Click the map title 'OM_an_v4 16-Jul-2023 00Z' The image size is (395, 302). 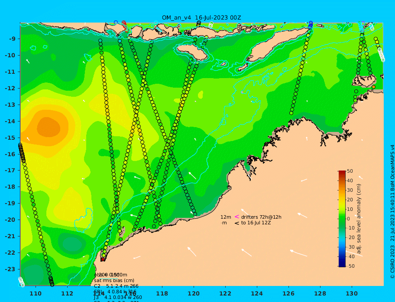(x=201, y=18)
